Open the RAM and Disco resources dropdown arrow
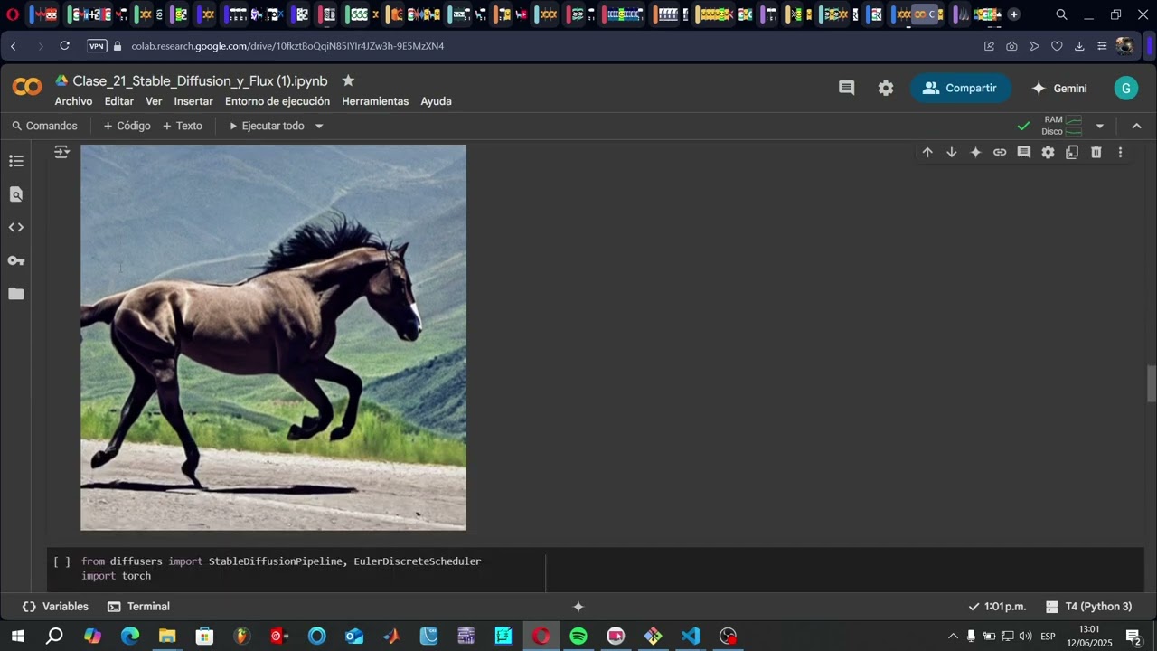This screenshot has width=1157, height=651. pyautogui.click(x=1100, y=127)
